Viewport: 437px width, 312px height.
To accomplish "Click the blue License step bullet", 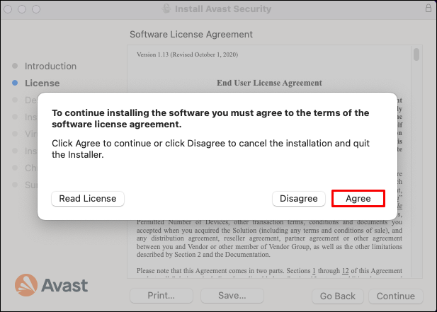I will click(x=16, y=83).
